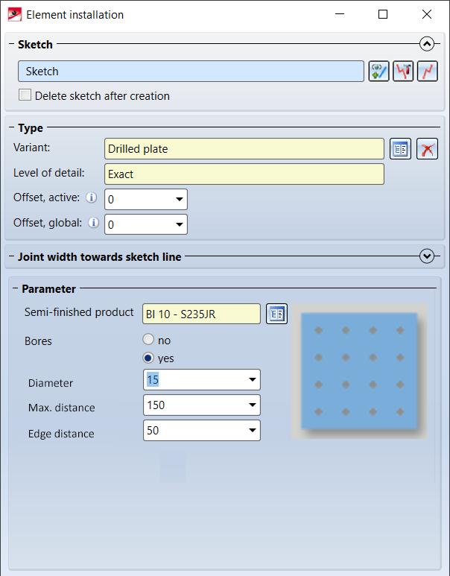Collapse the Sketch section
The image size is (450, 576).
[427, 44]
